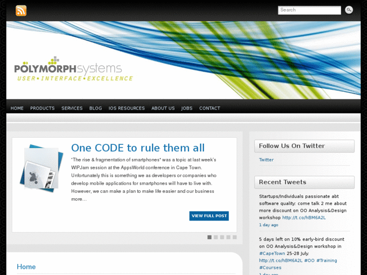
Task: Open the #OO hashtag link
Action: [x=309, y=260]
